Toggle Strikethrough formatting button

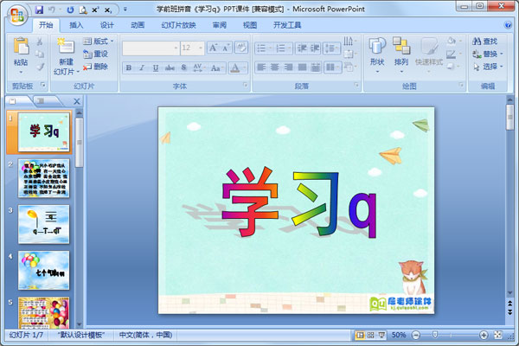(170, 67)
